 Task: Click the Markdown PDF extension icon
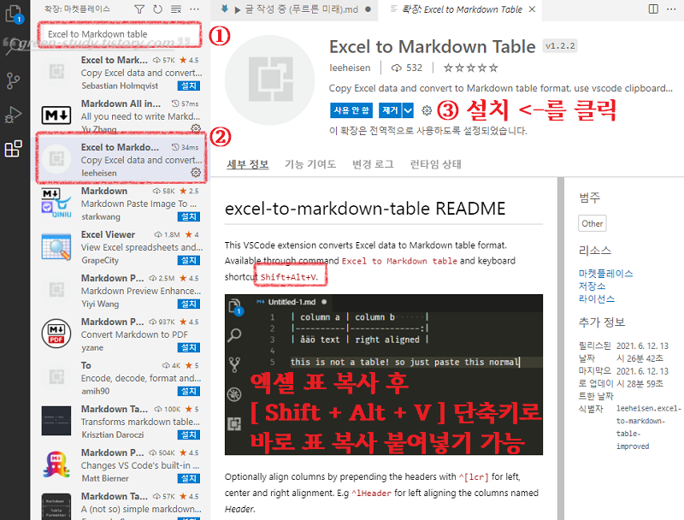(56, 334)
